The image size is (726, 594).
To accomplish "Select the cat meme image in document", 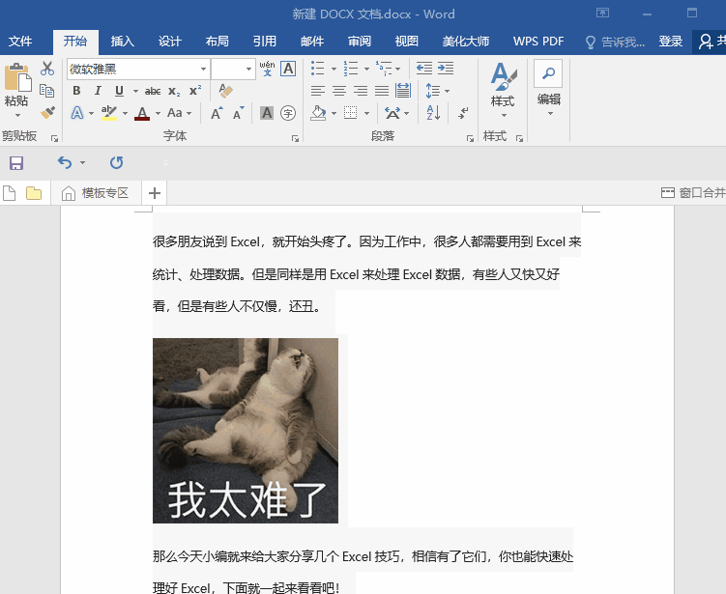I will pyautogui.click(x=246, y=430).
